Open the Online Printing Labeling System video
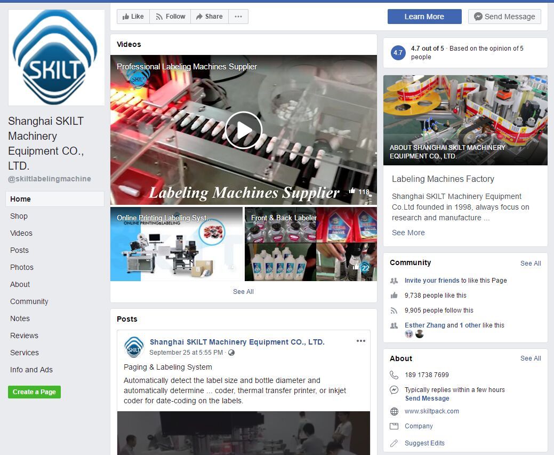 tap(176, 244)
